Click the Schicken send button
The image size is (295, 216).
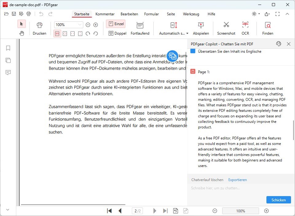(279, 200)
